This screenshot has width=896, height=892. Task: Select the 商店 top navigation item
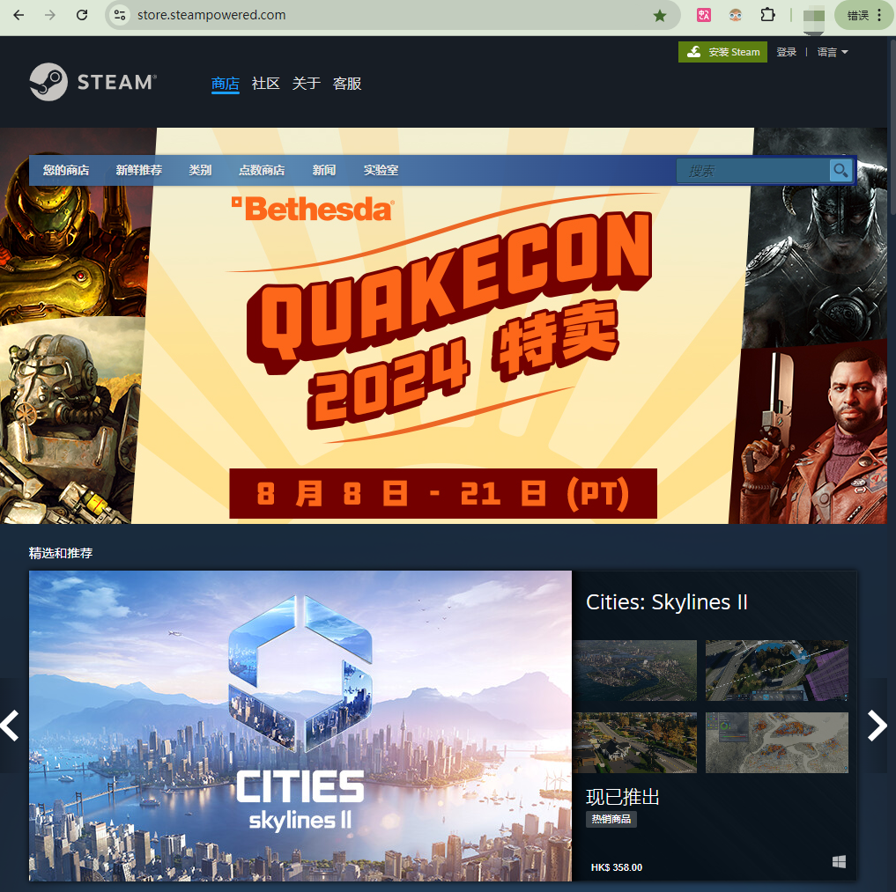pos(226,84)
